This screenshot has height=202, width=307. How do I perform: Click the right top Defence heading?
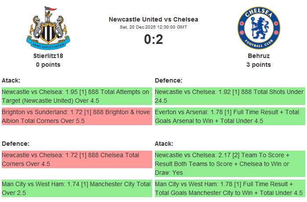[168, 80]
